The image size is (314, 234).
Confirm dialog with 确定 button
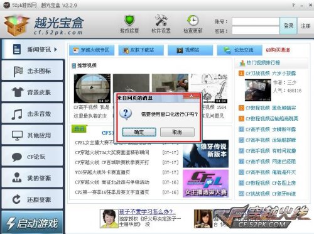pyautogui.click(x=139, y=132)
